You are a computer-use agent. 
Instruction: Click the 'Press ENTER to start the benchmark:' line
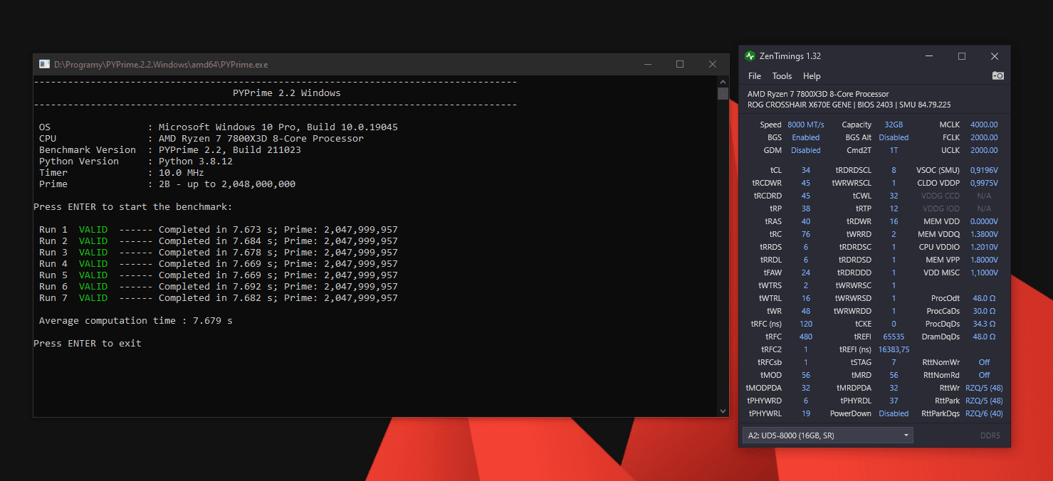click(x=133, y=207)
